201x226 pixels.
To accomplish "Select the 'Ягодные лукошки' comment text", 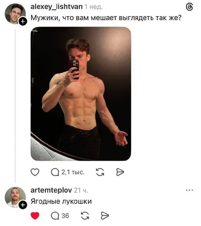I will [61, 201].
